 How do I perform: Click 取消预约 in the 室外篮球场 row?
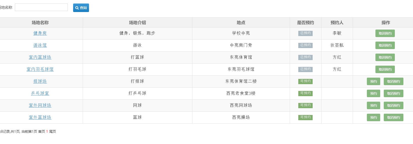(x=393, y=117)
